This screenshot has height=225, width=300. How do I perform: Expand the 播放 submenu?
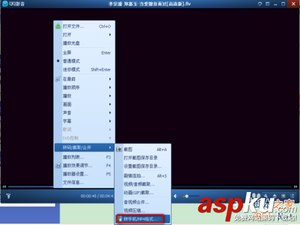(x=85, y=96)
